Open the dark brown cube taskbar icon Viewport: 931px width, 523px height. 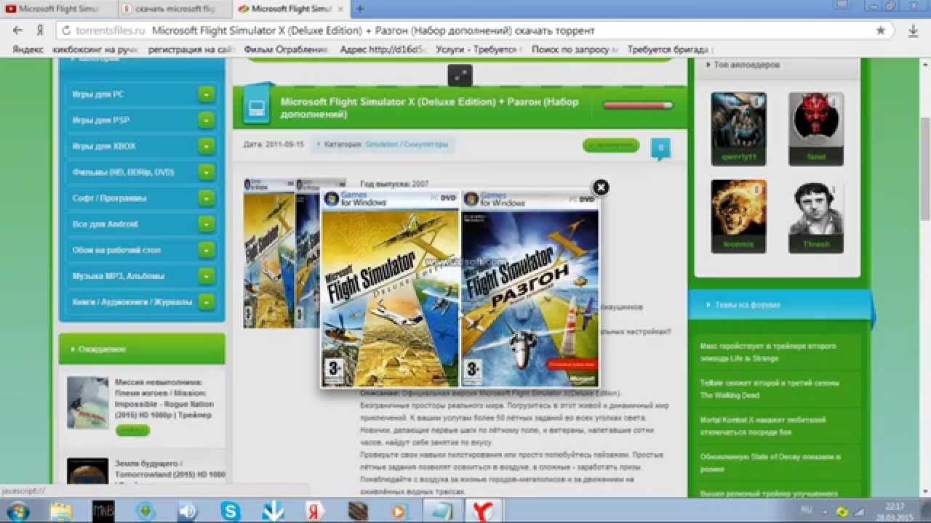[x=357, y=511]
